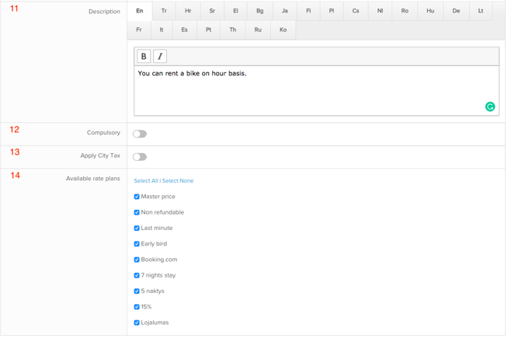Toggle the Lojalumas checkbox
511x342 pixels.
click(137, 323)
